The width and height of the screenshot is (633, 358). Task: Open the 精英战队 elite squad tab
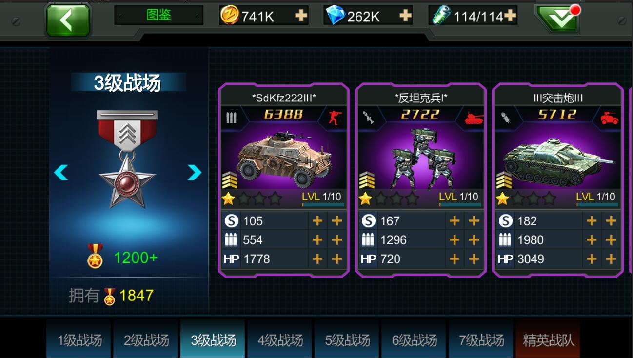(x=548, y=339)
